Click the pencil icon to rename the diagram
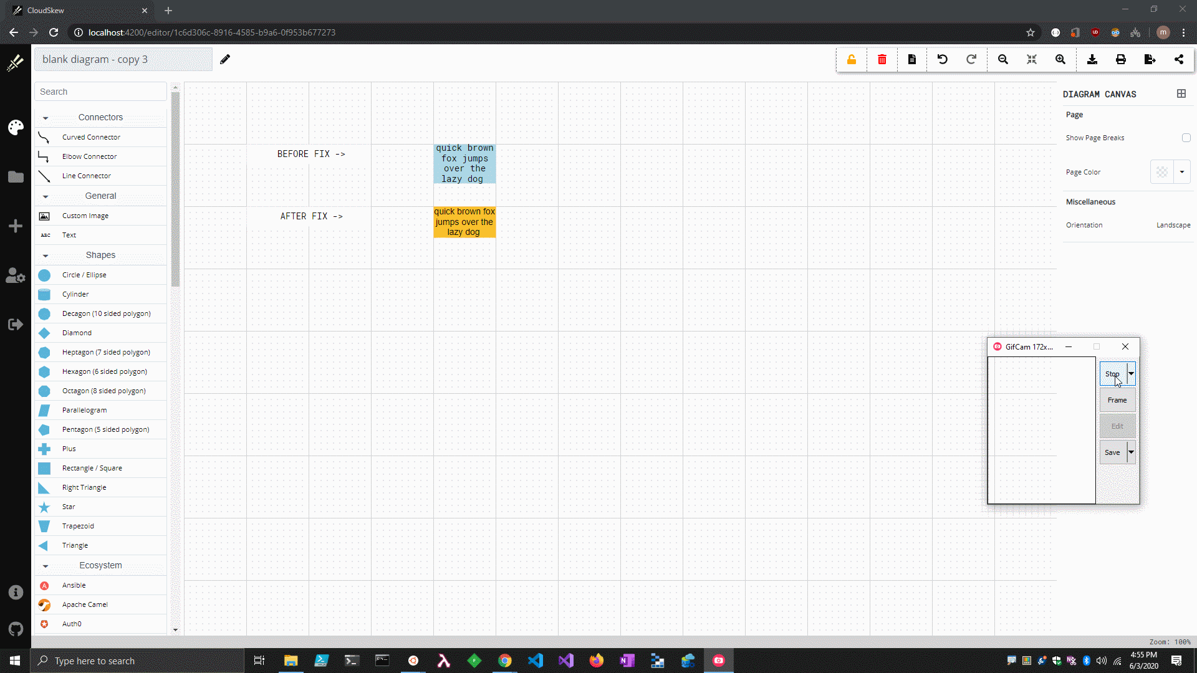 (225, 59)
